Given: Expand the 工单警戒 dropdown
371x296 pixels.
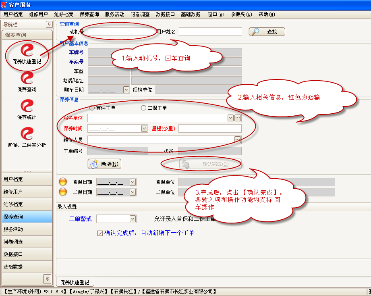Looking at the screenshot, I should (x=133, y=219).
